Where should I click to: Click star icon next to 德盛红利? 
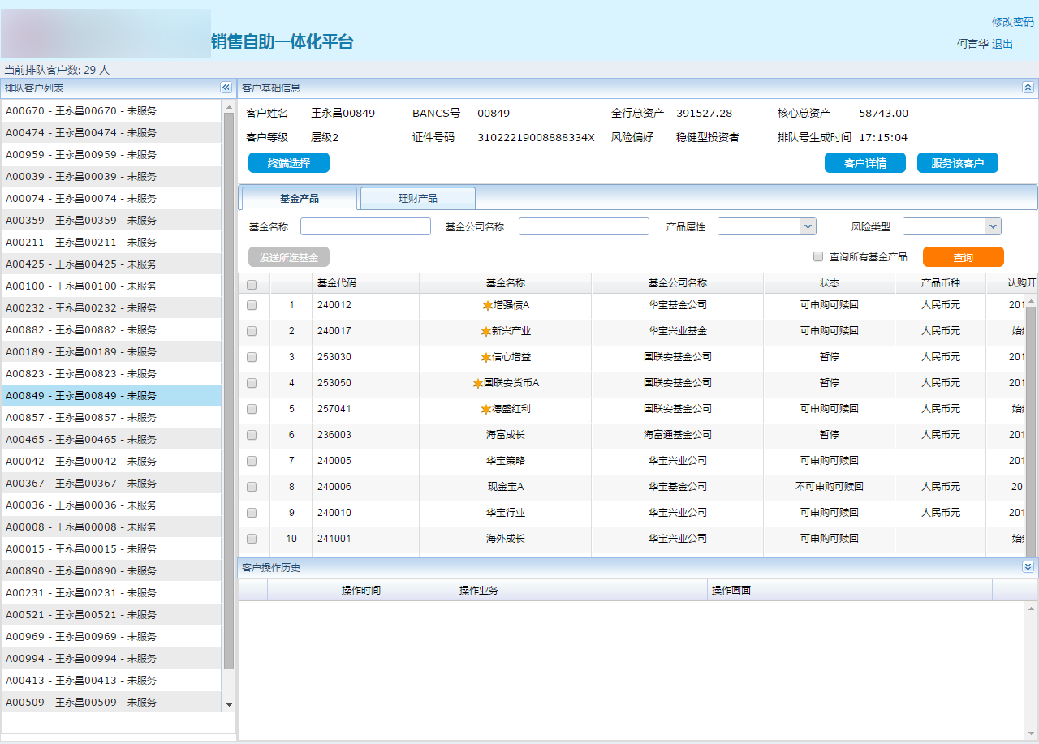pyautogui.click(x=485, y=410)
